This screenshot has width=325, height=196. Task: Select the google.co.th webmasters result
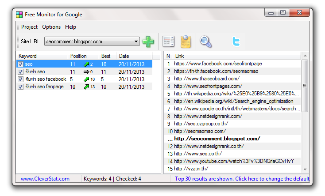click(237, 109)
